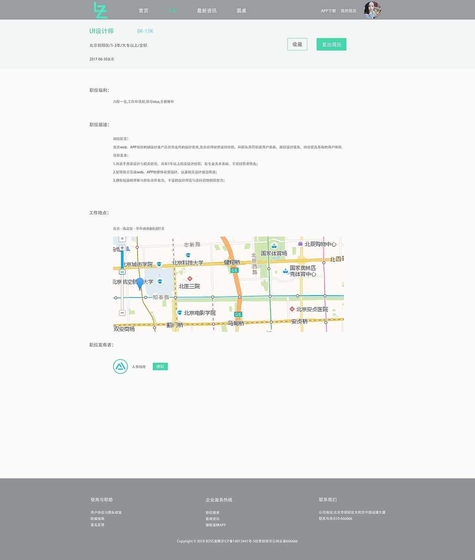
Task: Click the 知春路 label on the map
Action: click(x=161, y=297)
